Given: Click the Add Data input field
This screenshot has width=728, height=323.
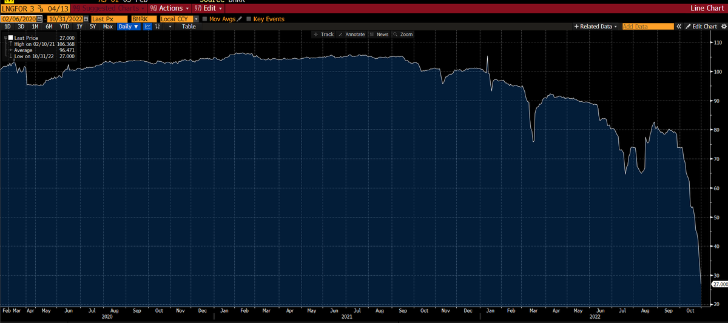Looking at the screenshot, I should click(648, 27).
